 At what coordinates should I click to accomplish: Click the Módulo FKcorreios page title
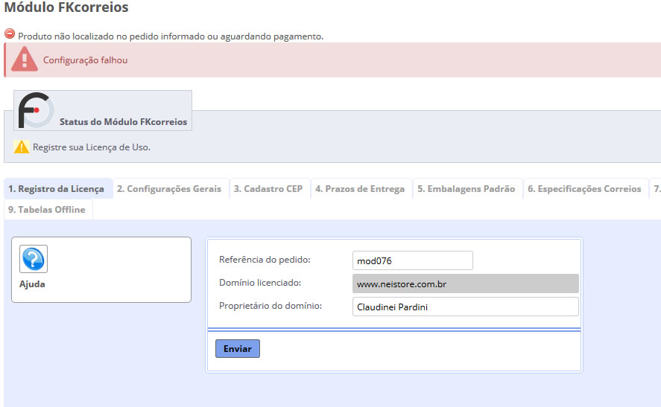pos(66,7)
